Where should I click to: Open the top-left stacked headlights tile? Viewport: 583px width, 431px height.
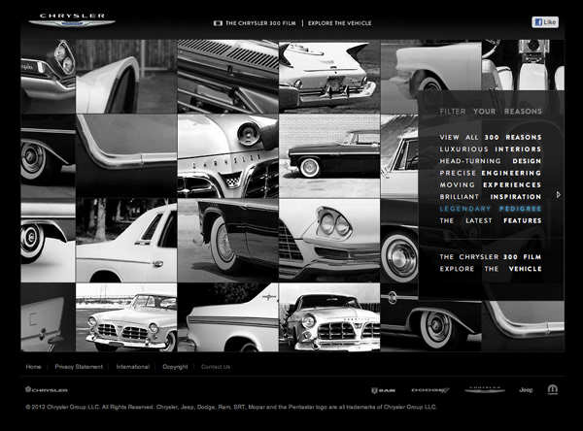48,76
